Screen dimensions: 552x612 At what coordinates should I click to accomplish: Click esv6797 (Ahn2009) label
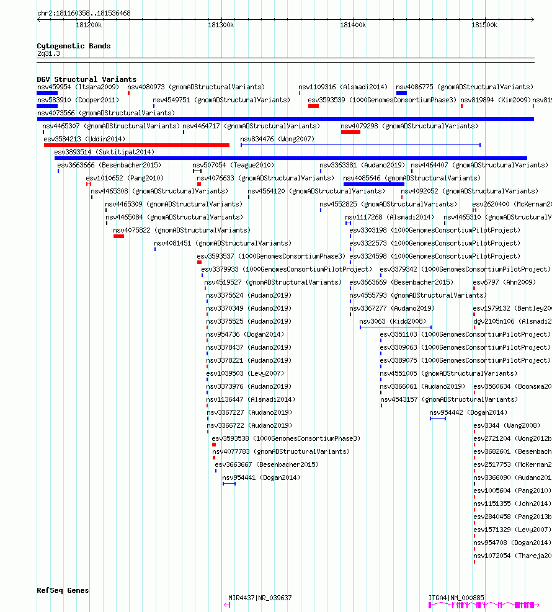[504, 282]
